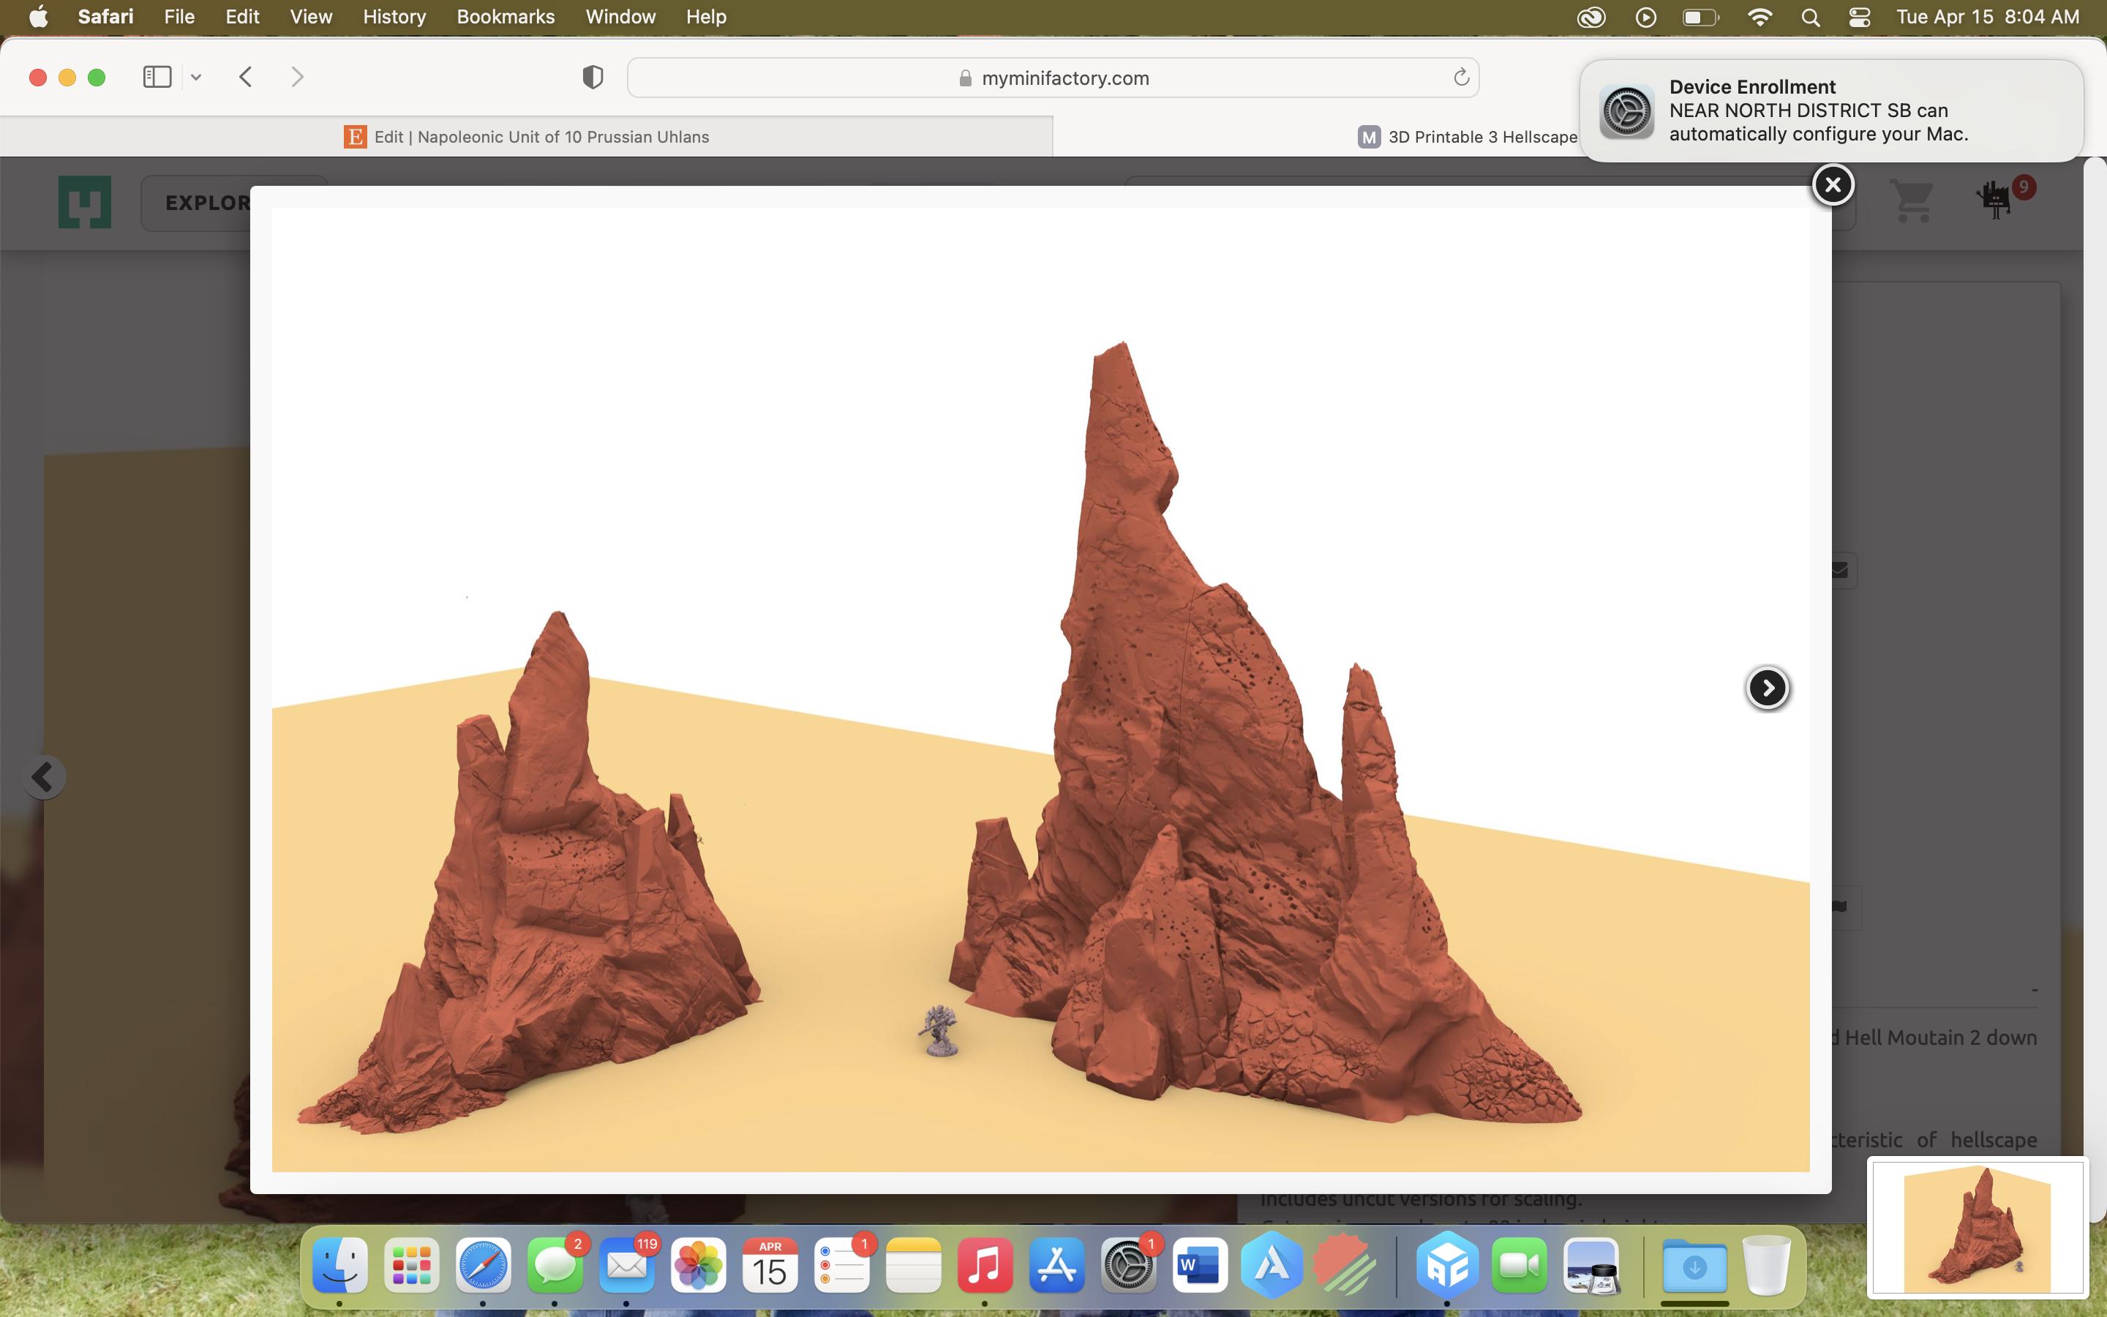The height and width of the screenshot is (1317, 2107).
Task: Go back in Safari history
Action: 246,78
